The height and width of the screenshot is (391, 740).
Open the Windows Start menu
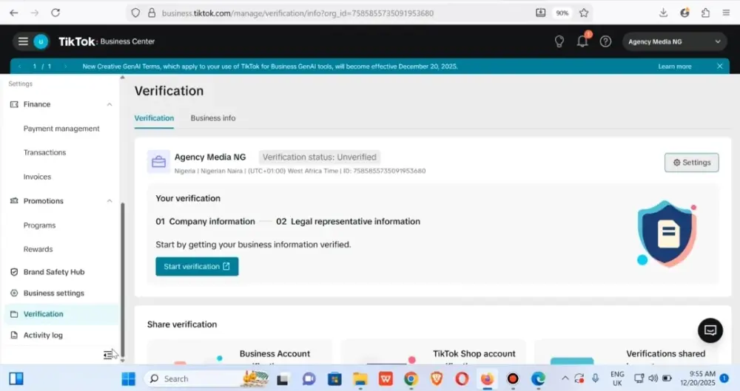128,378
